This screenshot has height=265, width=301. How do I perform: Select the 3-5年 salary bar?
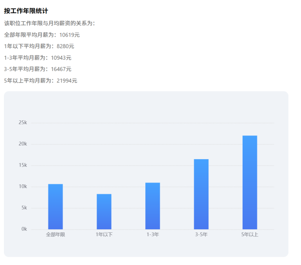point(201,194)
